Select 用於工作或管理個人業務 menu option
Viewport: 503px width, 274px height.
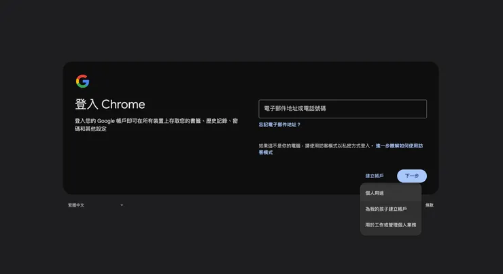click(x=391, y=225)
